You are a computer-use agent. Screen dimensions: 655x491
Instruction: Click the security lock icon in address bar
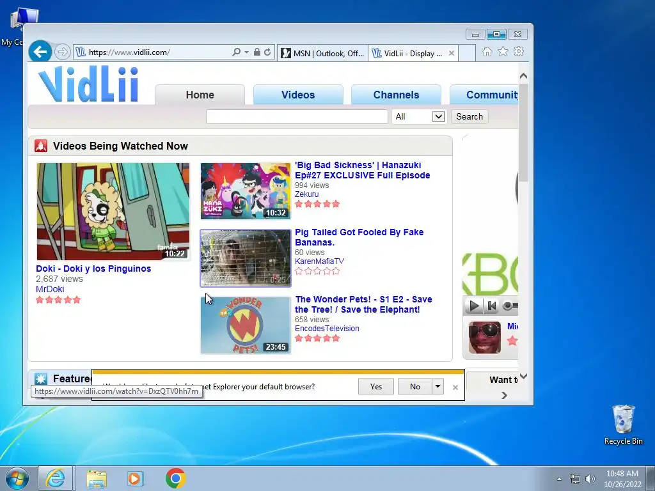tap(257, 52)
